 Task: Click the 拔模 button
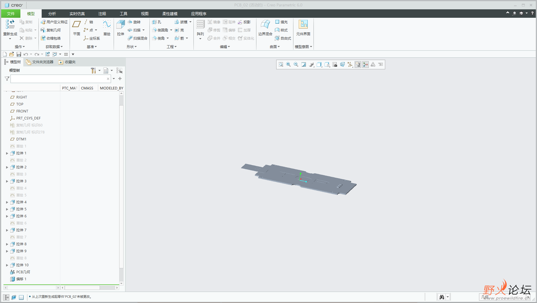pos(181,22)
